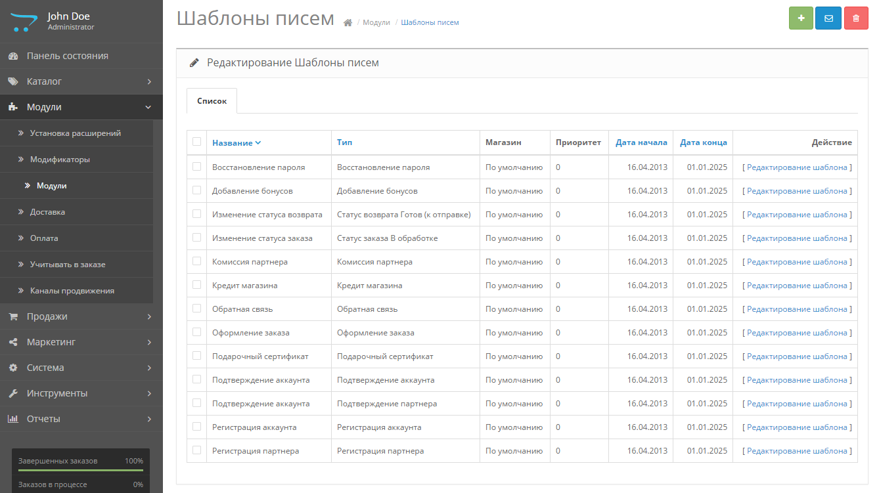
Task: Open Панель состояния dashboard icon item
Action: point(13,56)
